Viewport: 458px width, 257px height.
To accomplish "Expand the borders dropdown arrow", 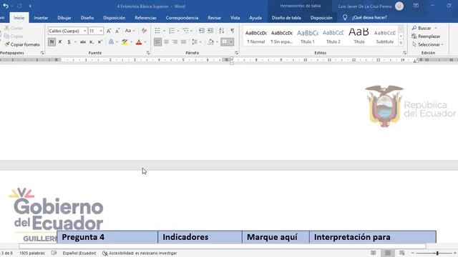I will click(231, 42).
